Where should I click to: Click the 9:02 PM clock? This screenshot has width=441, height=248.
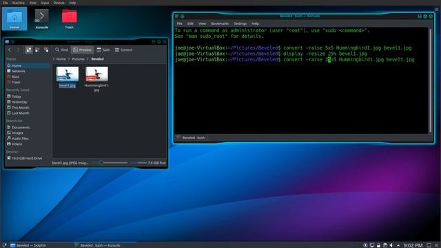click(413, 245)
